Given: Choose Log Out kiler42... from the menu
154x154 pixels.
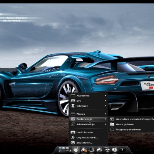Looking at the screenshot, I should click(88, 137).
